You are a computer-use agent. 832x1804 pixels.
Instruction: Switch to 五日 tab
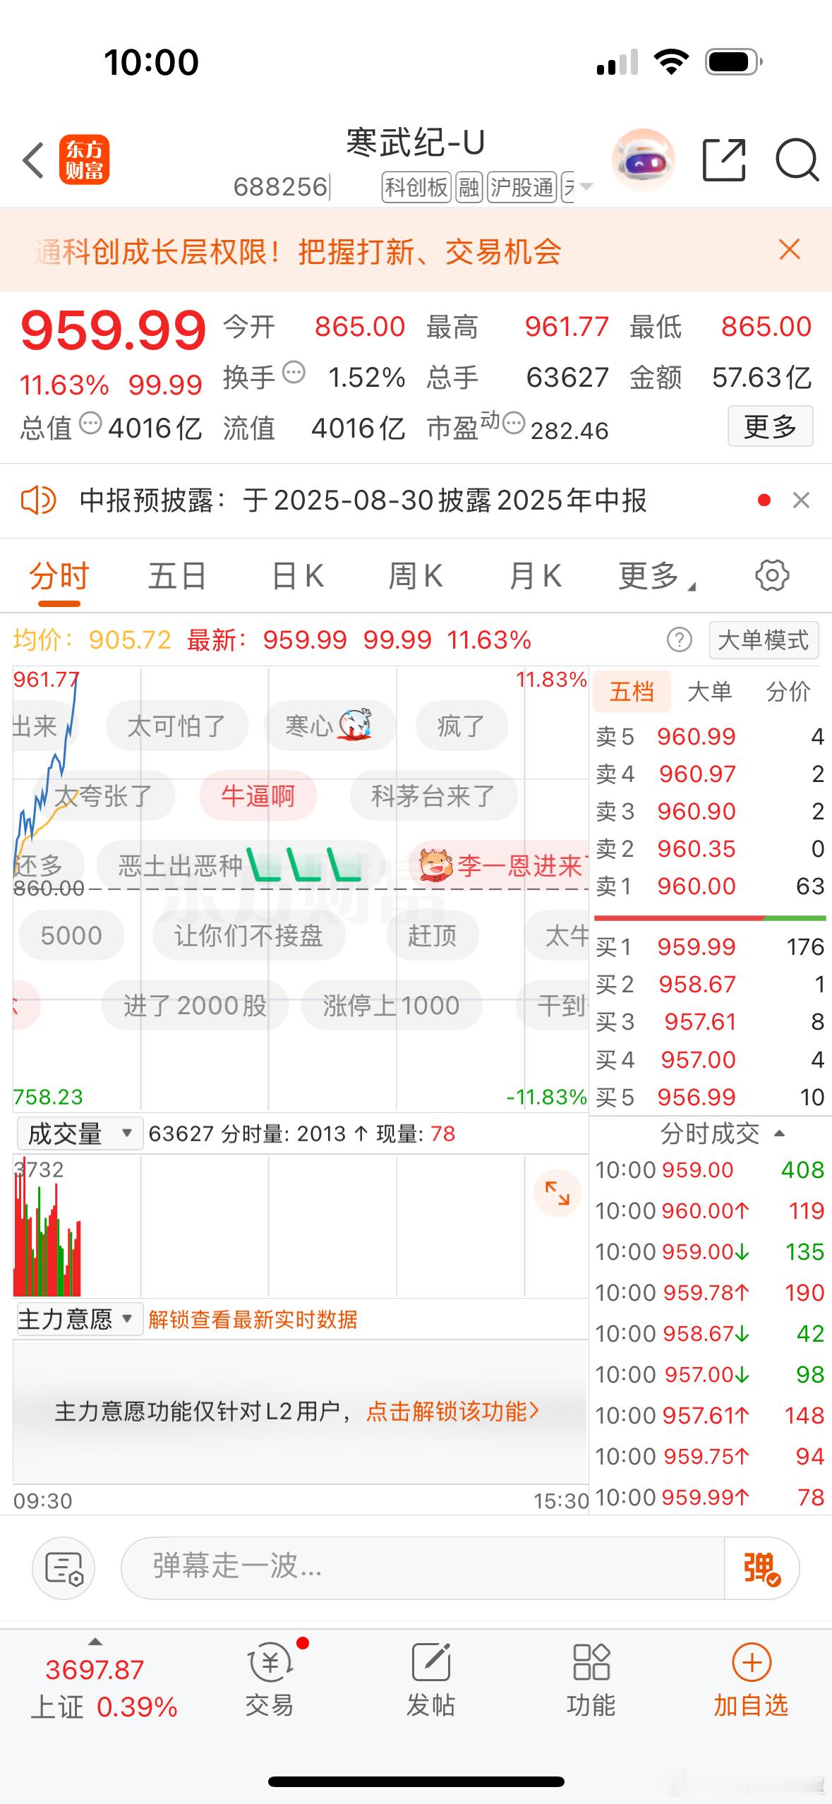click(x=177, y=577)
